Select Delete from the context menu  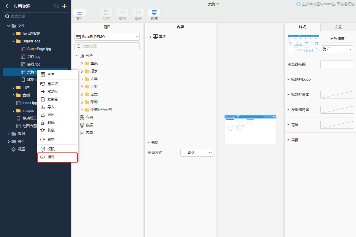click(51, 122)
